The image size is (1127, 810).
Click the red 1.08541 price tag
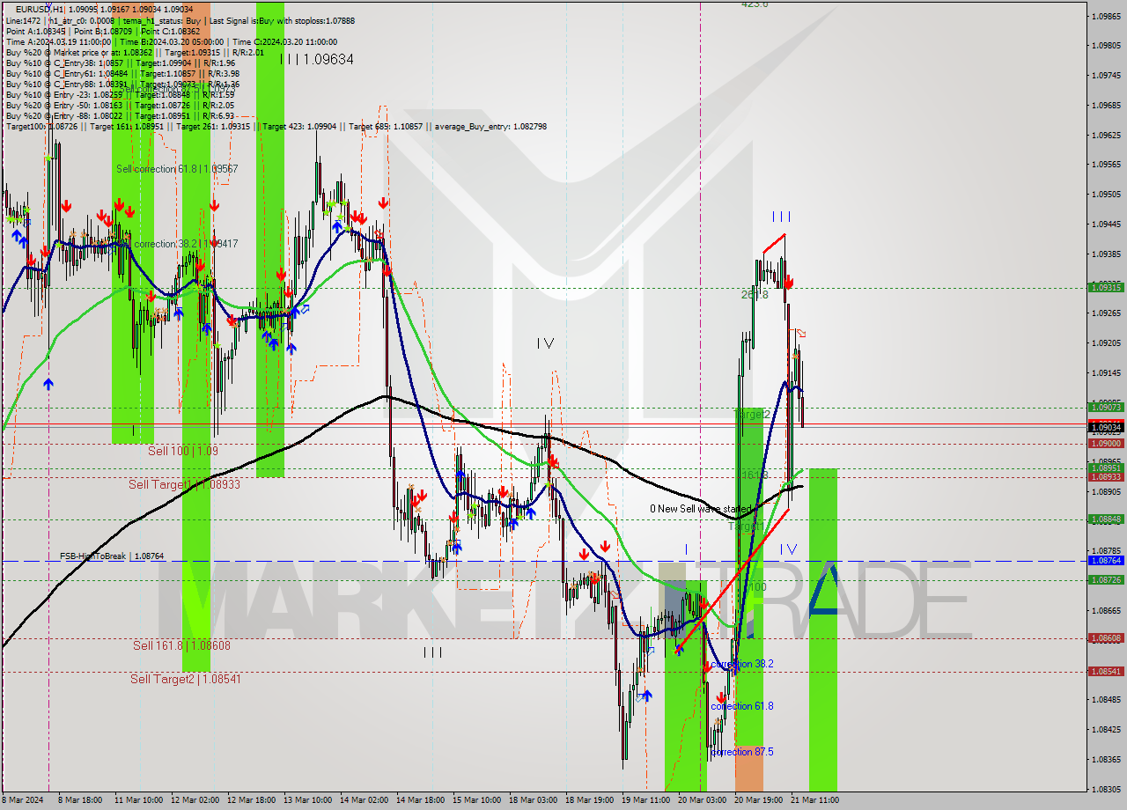(x=1106, y=671)
